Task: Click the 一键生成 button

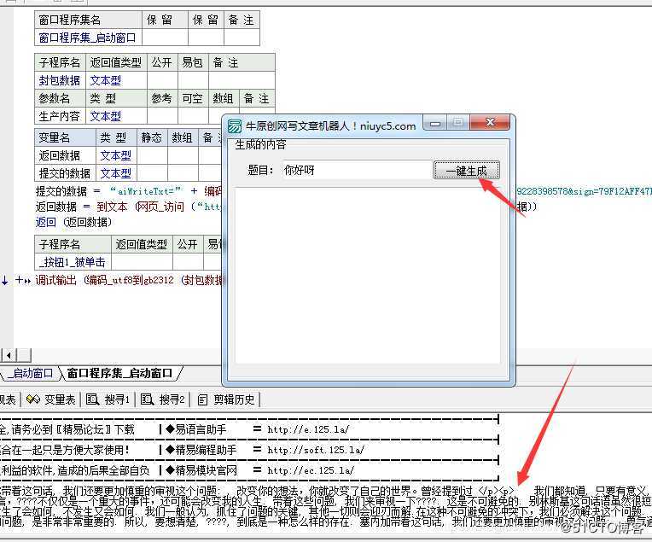Action: 466,170
